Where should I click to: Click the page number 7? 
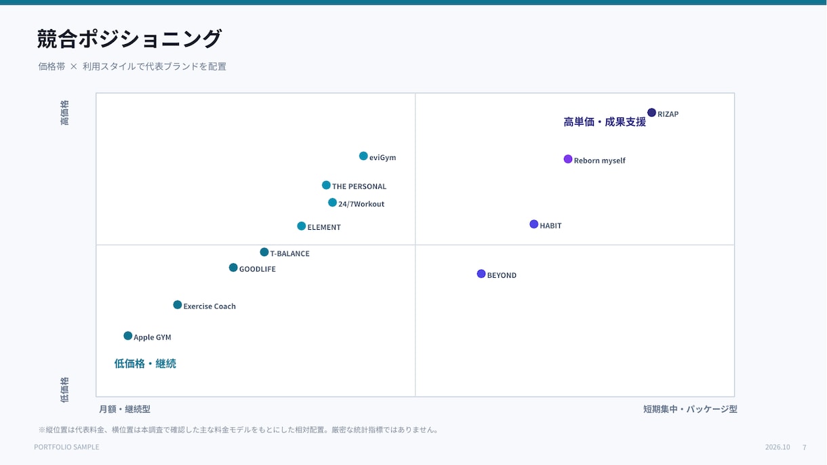[805, 447]
